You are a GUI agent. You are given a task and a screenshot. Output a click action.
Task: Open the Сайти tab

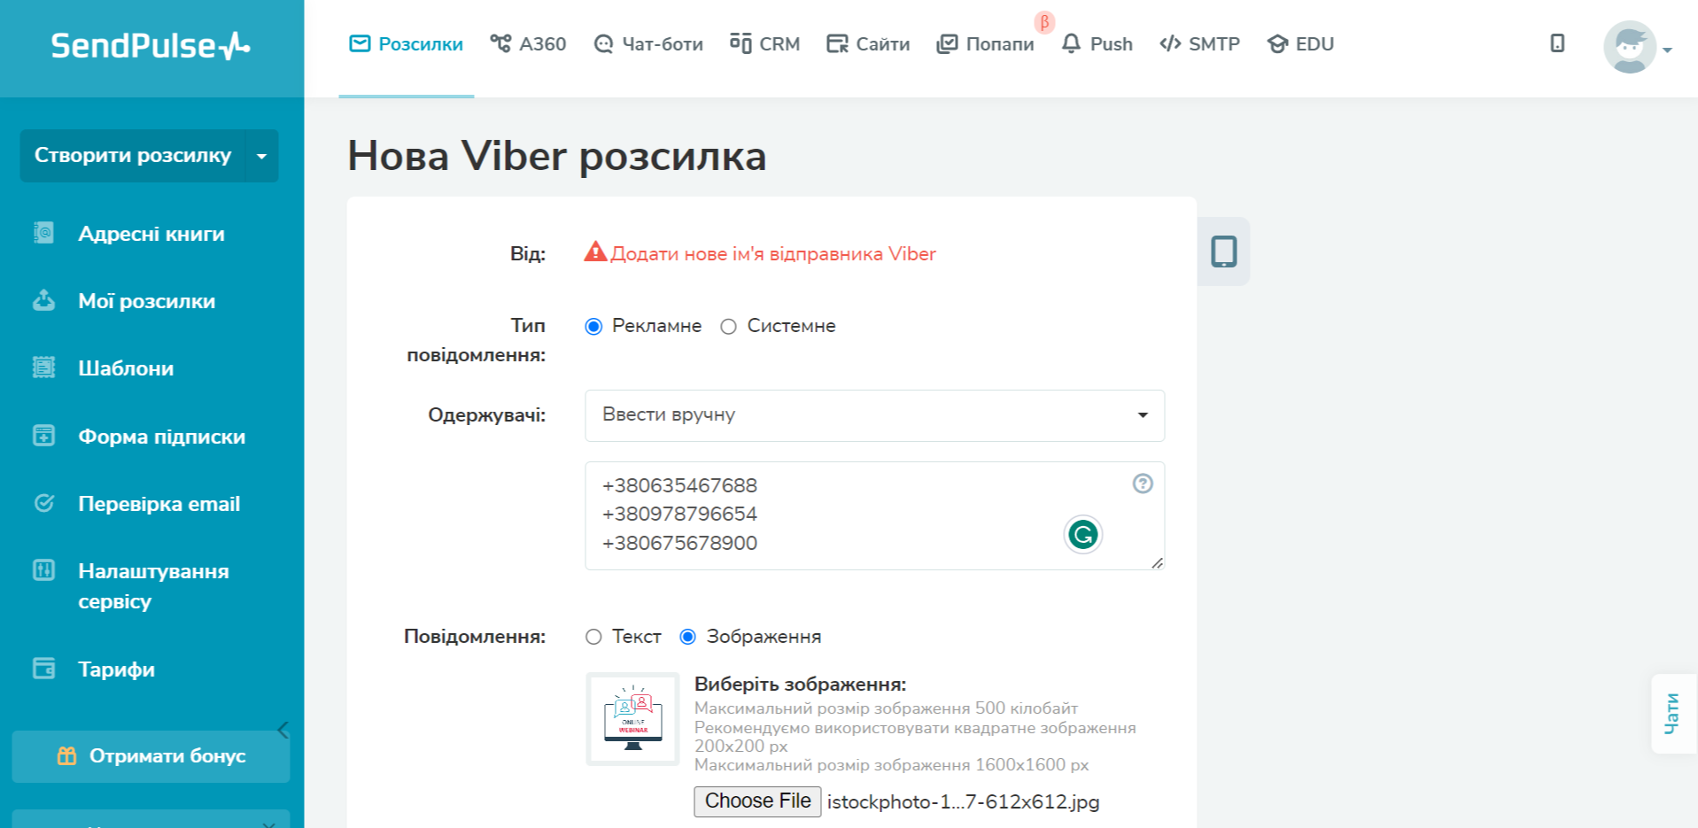click(x=868, y=44)
